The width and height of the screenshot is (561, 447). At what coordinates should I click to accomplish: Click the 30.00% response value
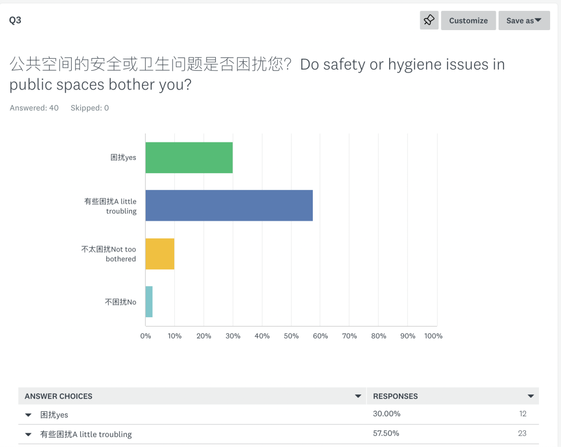click(x=386, y=414)
